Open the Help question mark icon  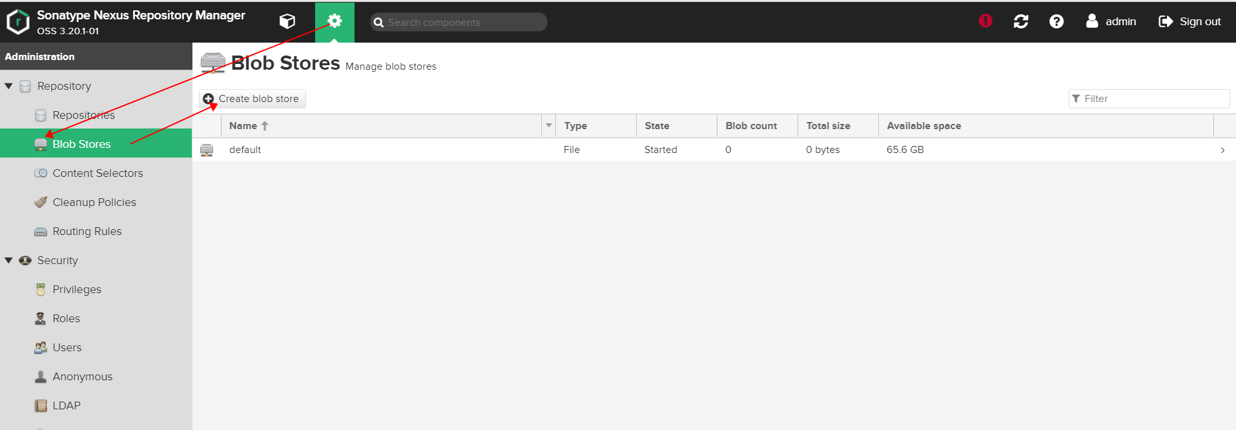(x=1056, y=21)
